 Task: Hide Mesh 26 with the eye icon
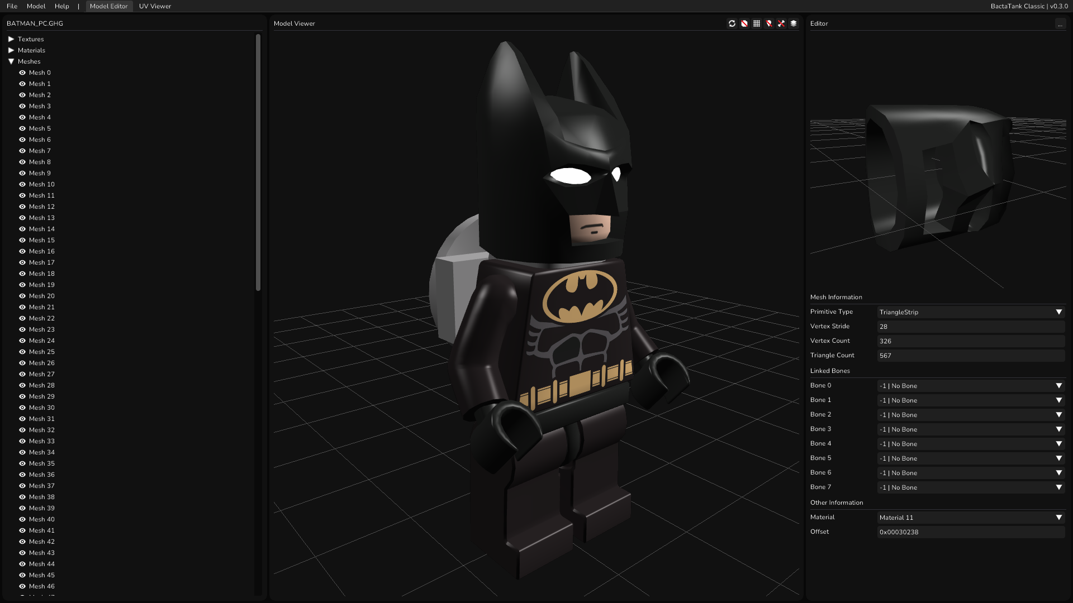coord(22,363)
